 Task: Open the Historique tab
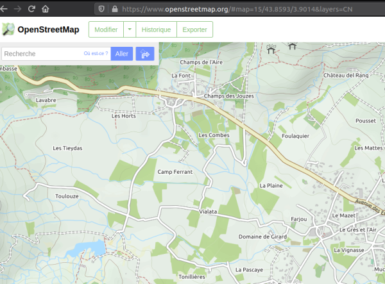point(156,29)
